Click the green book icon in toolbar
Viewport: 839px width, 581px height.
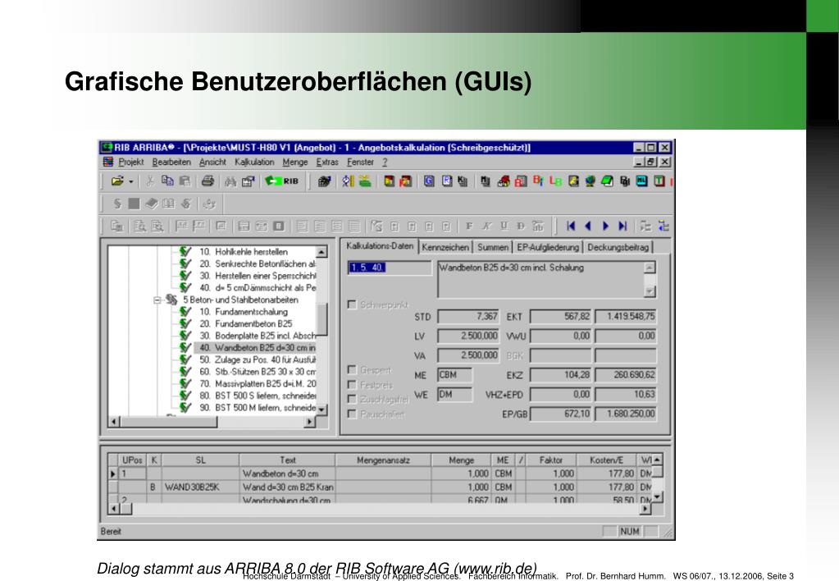click(x=607, y=181)
